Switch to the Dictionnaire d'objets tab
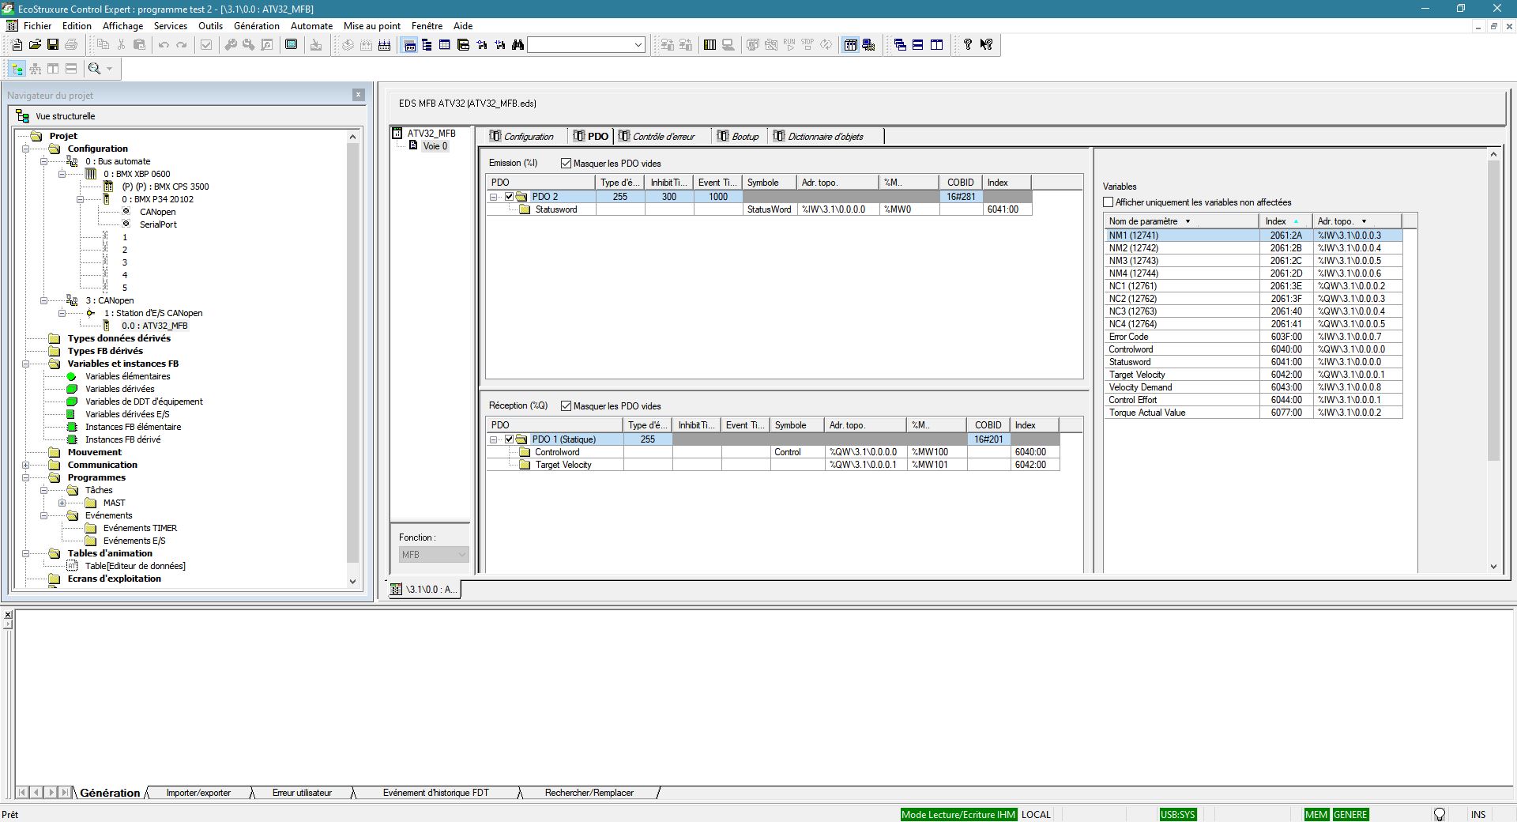This screenshot has width=1517, height=822. coord(824,137)
